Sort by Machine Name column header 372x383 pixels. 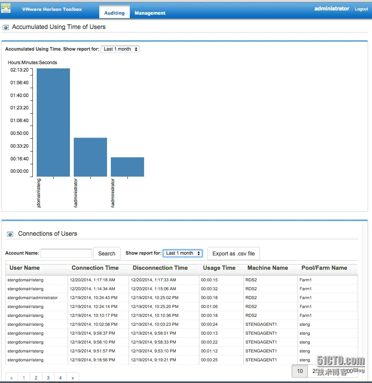click(268, 268)
